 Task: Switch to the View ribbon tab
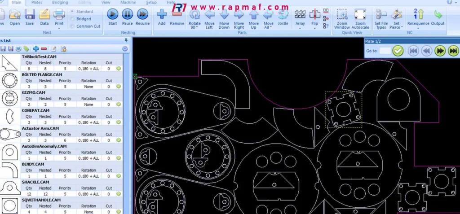[x=106, y=2]
